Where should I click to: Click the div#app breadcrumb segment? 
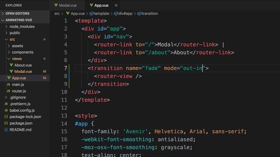click(126, 14)
